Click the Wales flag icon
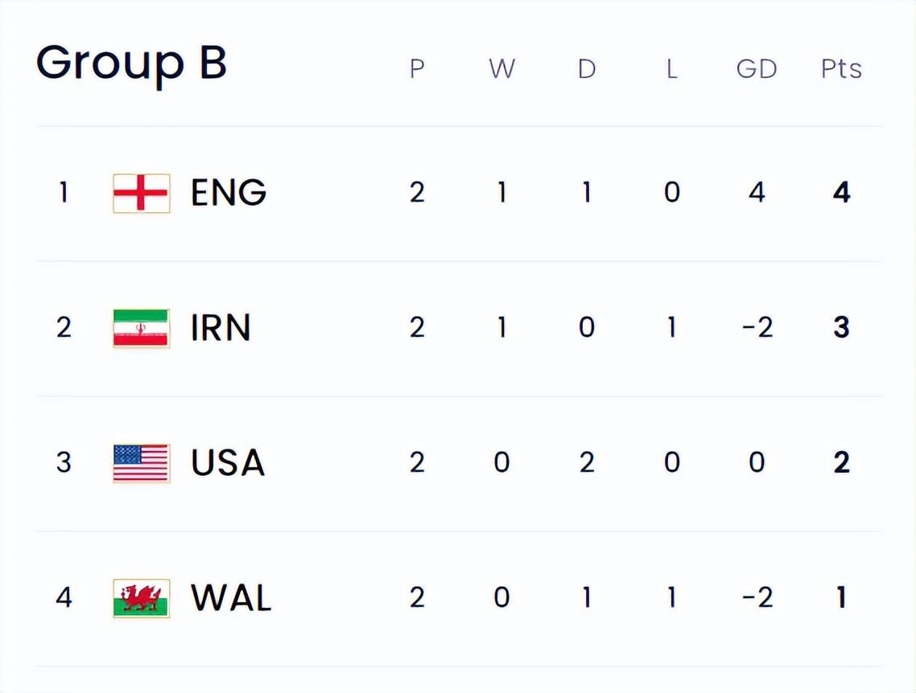916x693 pixels. [x=142, y=598]
